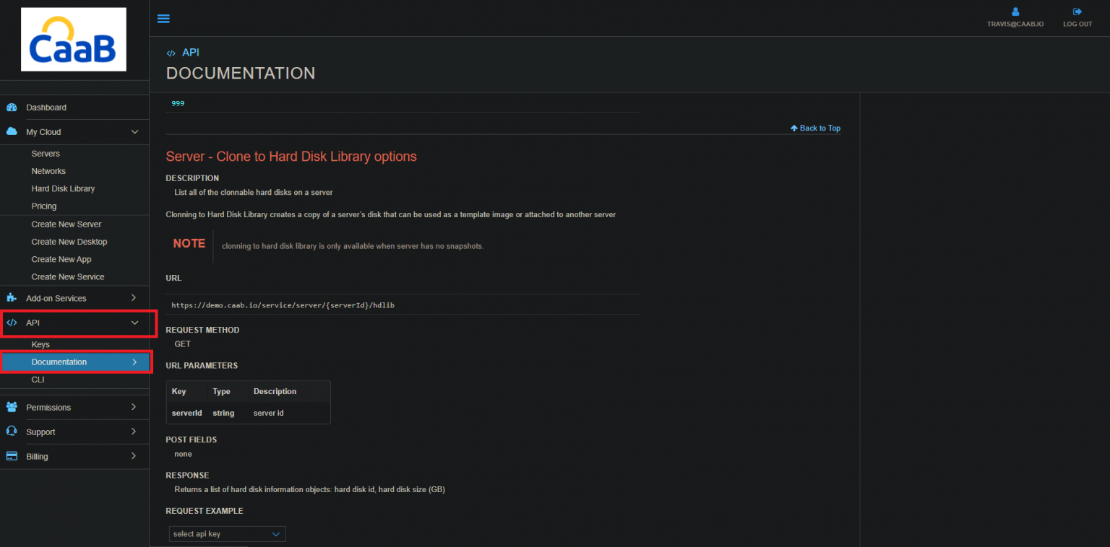Open the Keys page under API

click(x=40, y=344)
